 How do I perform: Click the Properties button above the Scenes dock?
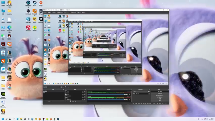point(62,87)
